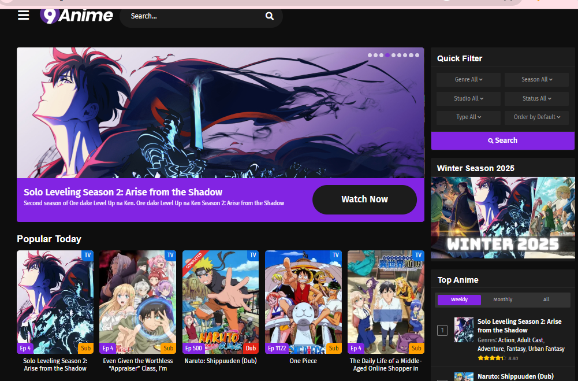578x381 pixels.
Task: Click the Ep 1122 badge on One Piece
Action: click(x=277, y=348)
